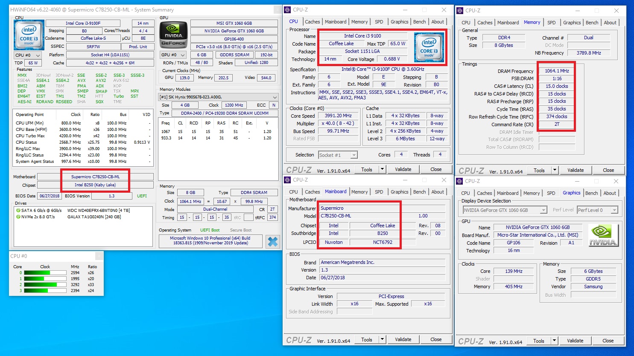Screen dimensions: 634x356
Task: Click the CPU Turbo Max operating point row
Action: click(x=83, y=136)
